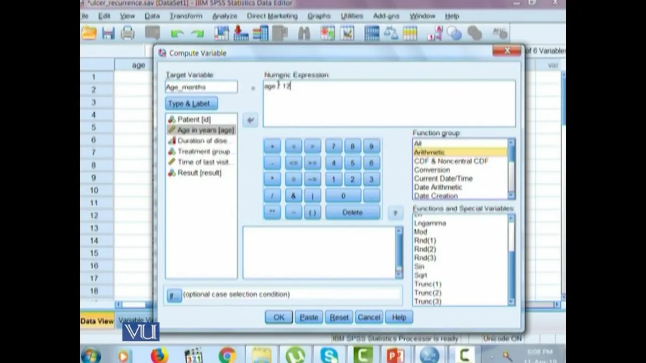Click the pipe OR keypad button
This screenshot has width=646, height=363.
(312, 196)
